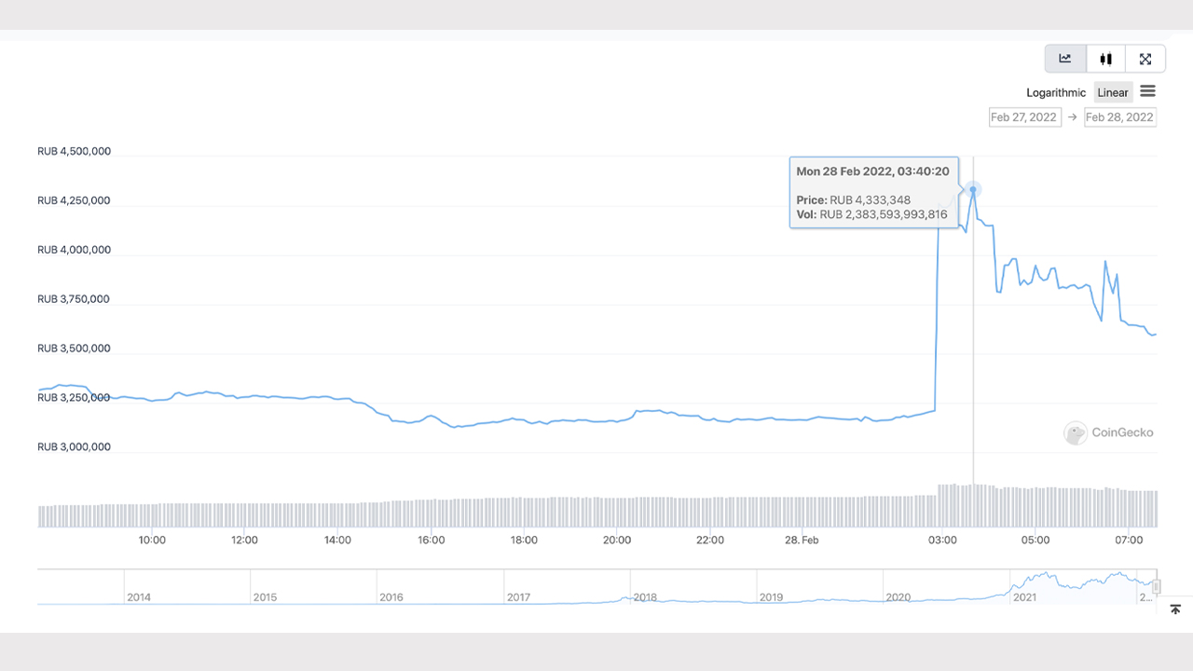Click the scroll-to-top arrow icon
Viewport: 1193px width, 671px height.
pos(1175,609)
